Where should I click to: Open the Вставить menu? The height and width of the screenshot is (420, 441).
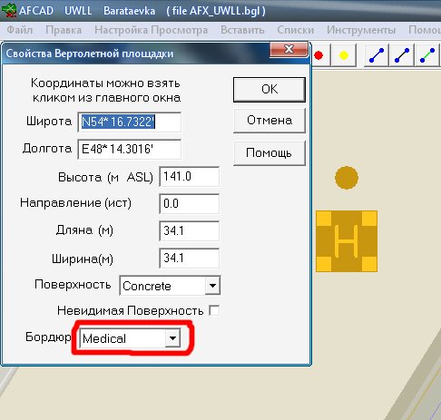242,30
